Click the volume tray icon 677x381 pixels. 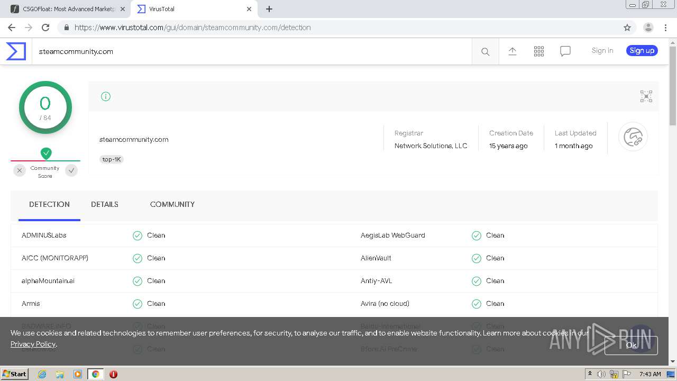click(601, 374)
